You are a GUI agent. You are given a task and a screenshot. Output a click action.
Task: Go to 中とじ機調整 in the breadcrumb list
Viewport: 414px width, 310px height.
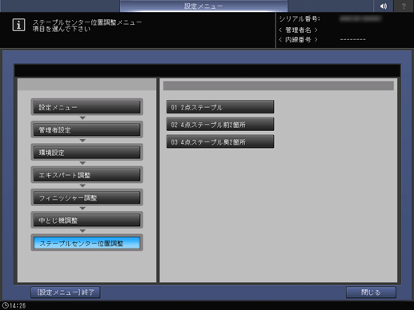point(86,221)
